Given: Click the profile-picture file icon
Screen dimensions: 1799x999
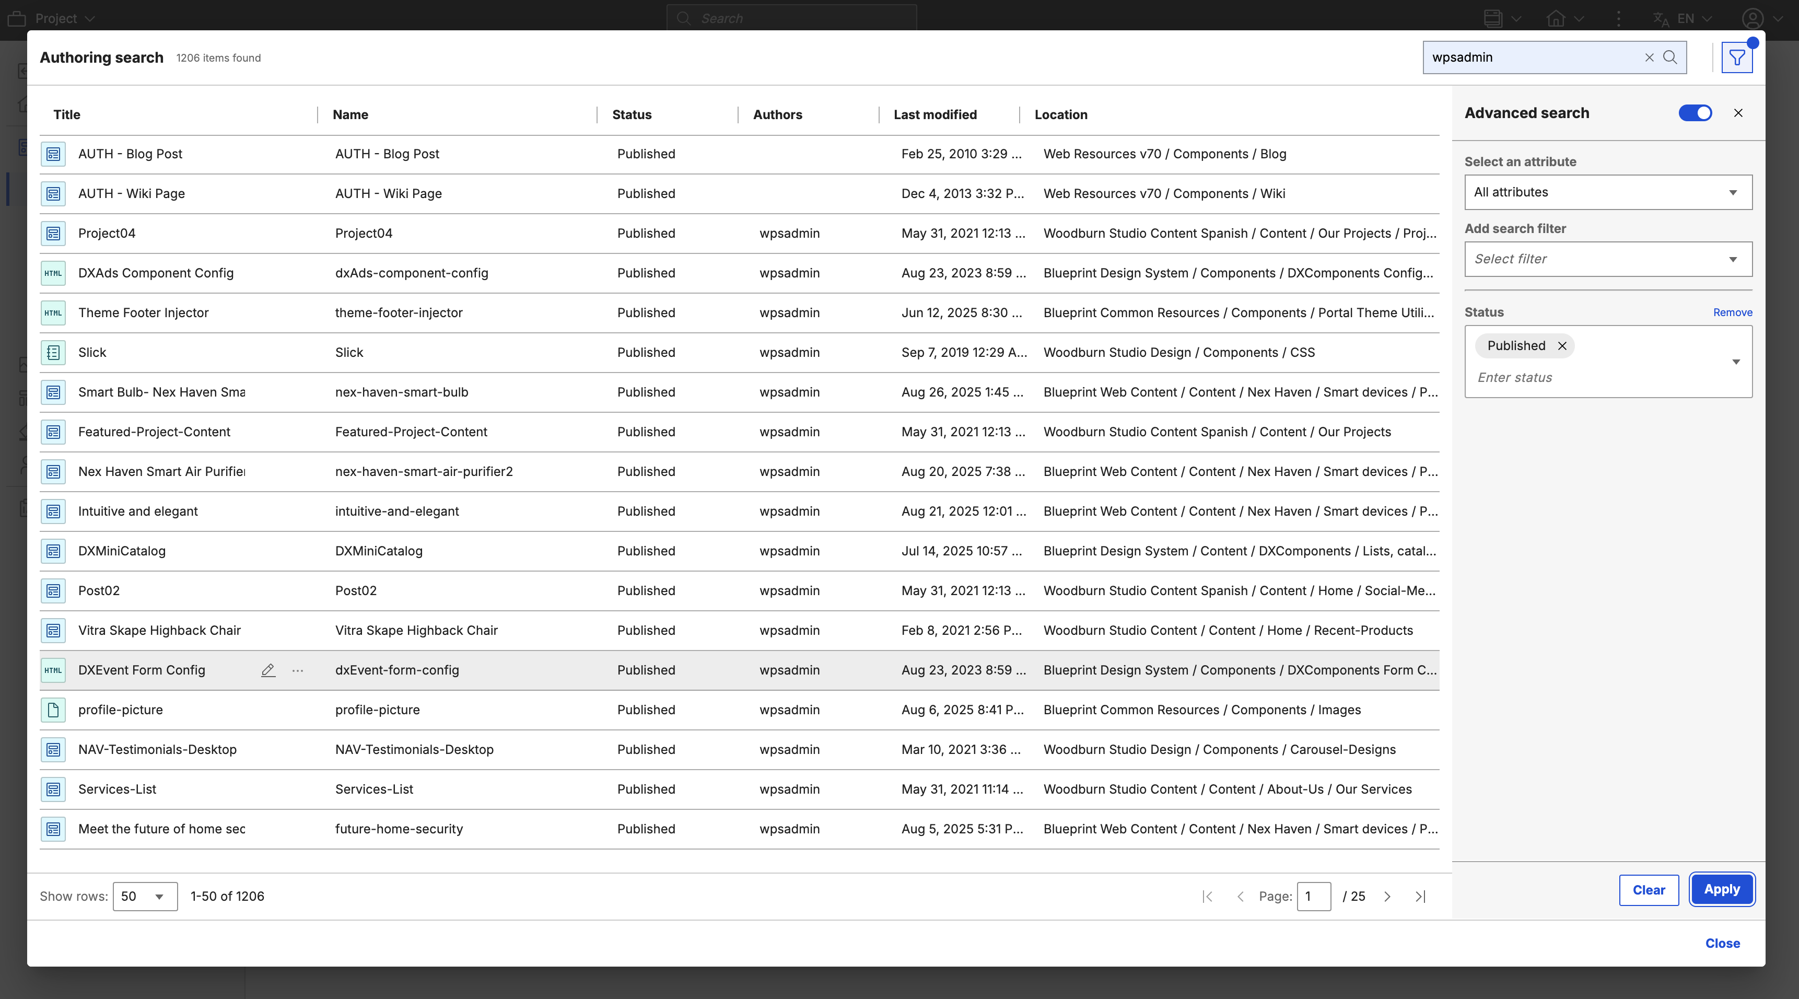Looking at the screenshot, I should pyautogui.click(x=53, y=710).
